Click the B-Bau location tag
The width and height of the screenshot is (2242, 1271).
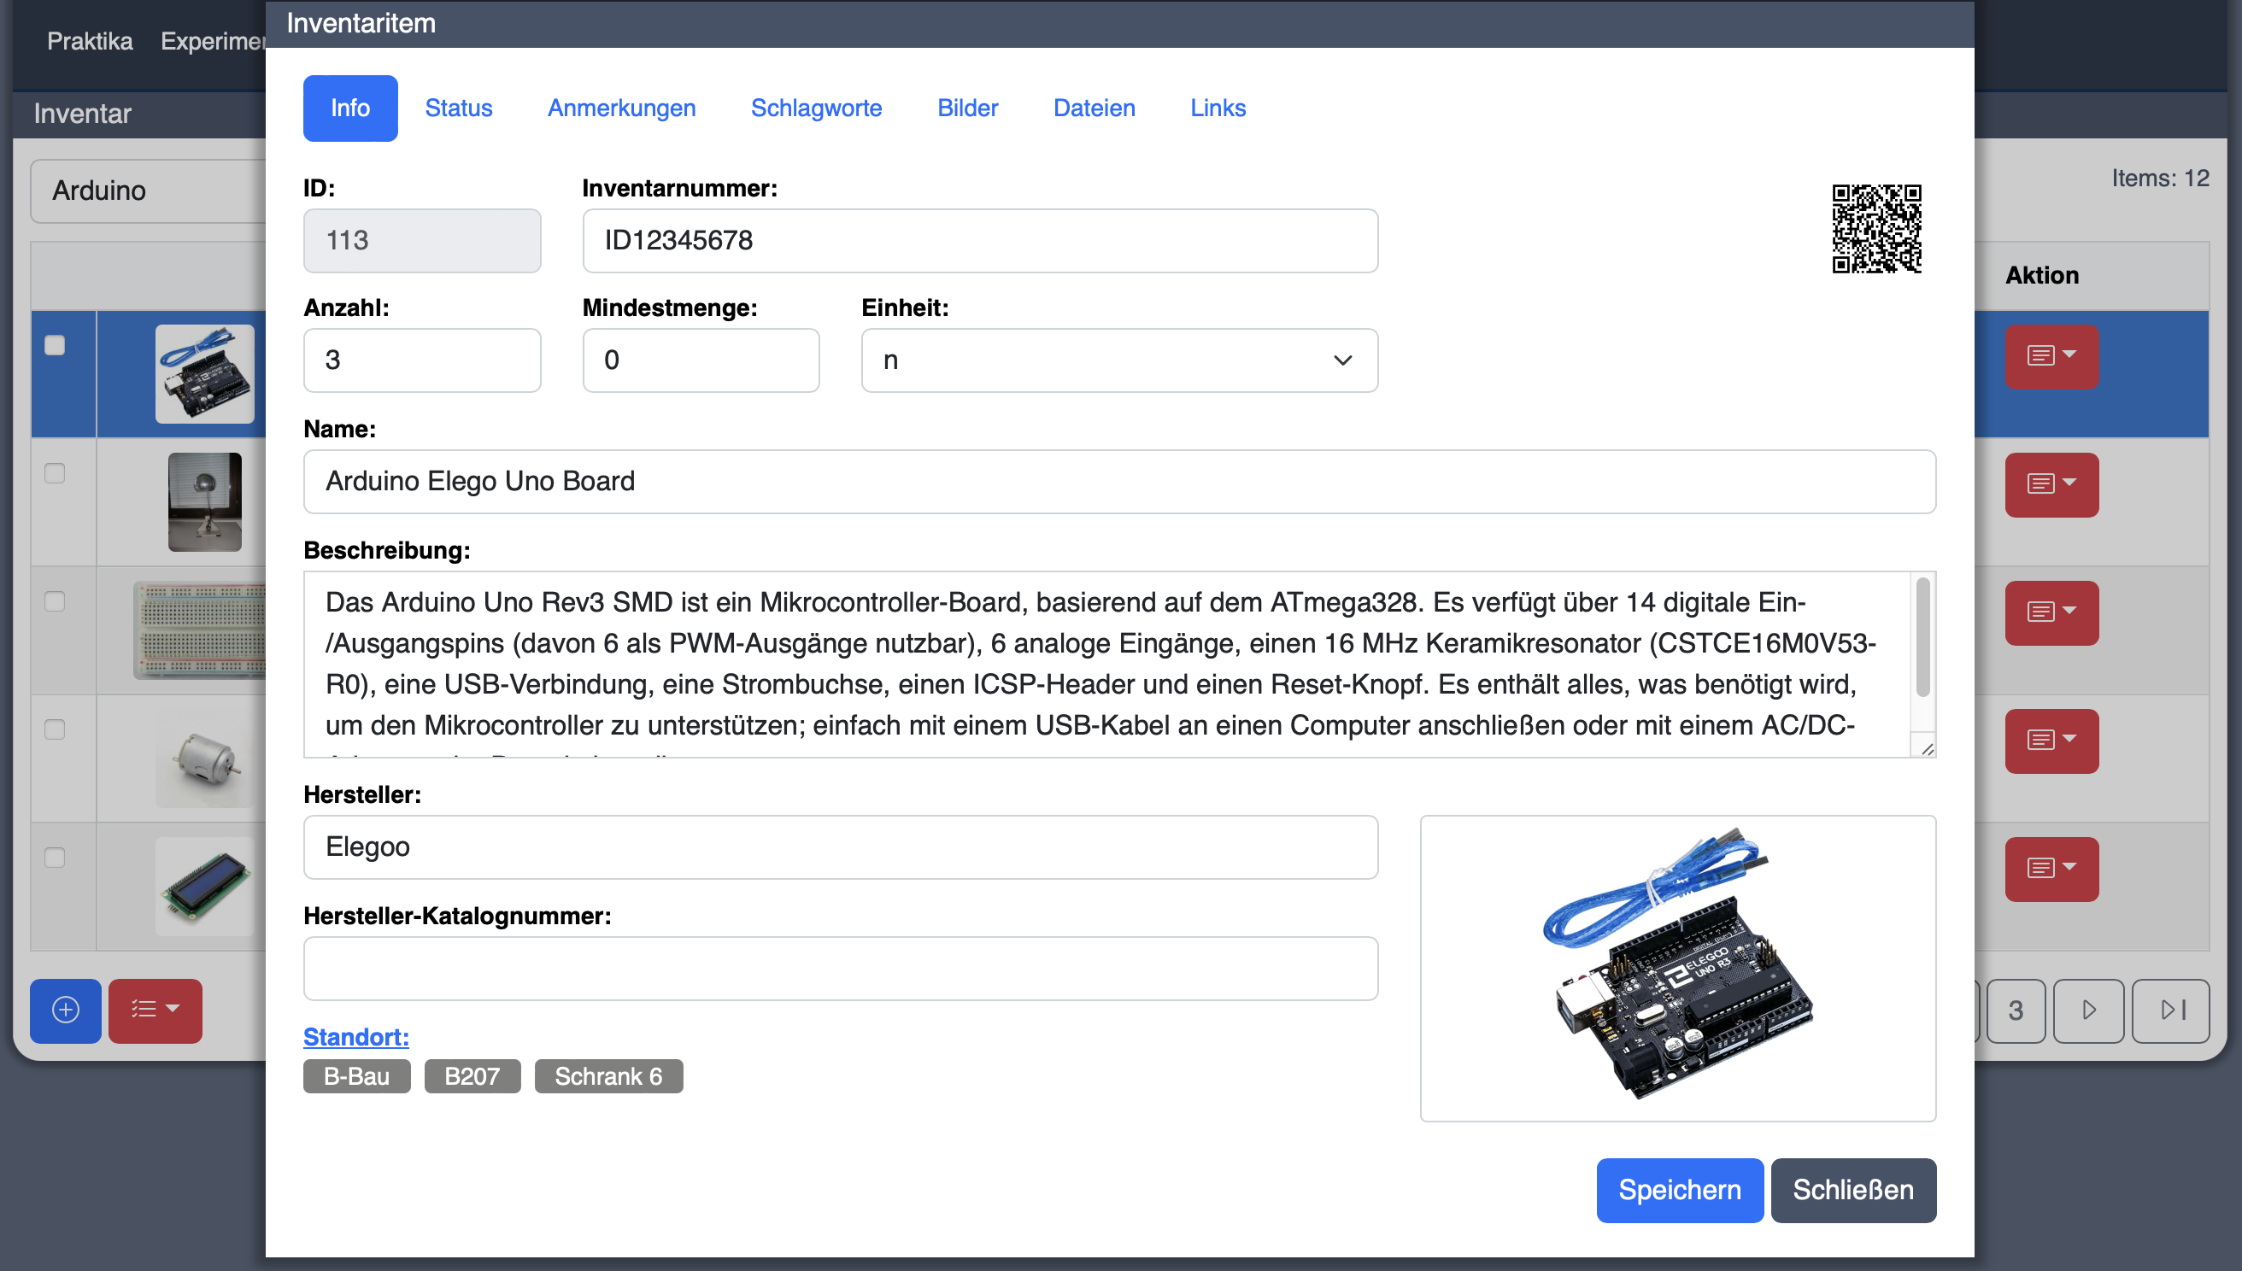pos(356,1076)
